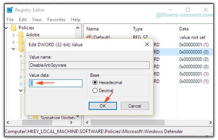
Task: Click 'value not set' data cell
Action: click(x=192, y=37)
